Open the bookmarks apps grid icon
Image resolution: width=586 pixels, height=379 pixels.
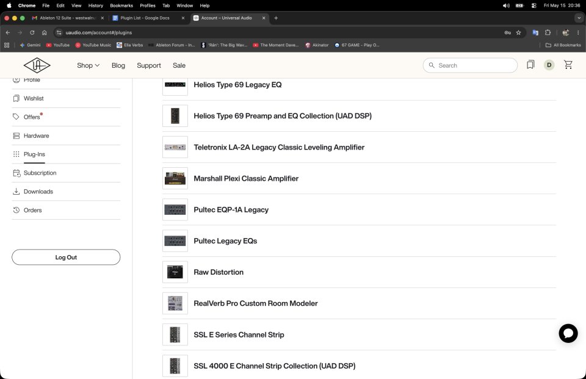click(x=7, y=45)
